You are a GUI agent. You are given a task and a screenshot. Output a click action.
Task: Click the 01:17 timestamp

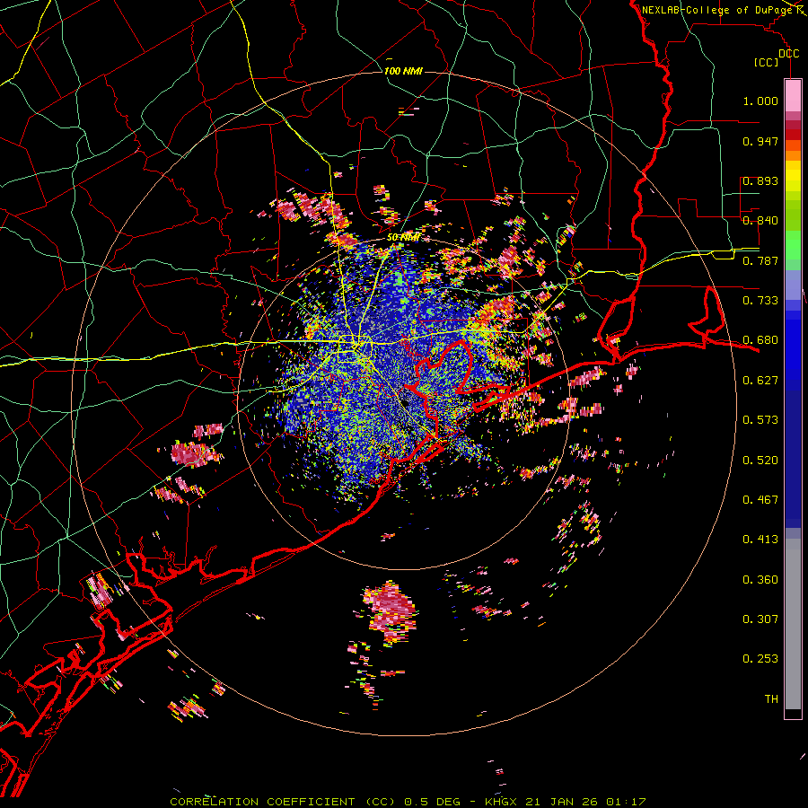[x=625, y=802]
